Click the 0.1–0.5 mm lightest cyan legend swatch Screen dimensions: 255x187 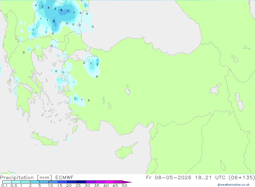(x=7, y=182)
